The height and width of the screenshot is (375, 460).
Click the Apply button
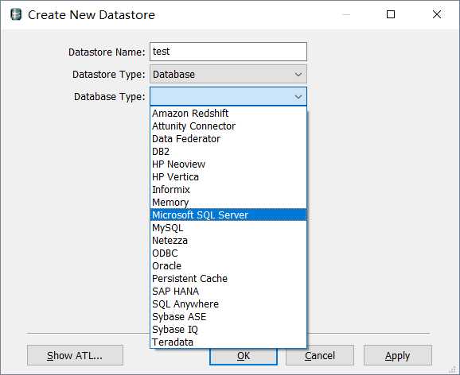point(397,355)
